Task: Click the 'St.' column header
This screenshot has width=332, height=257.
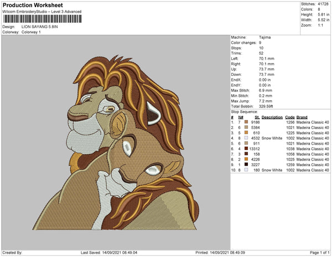Action: pos(257,117)
